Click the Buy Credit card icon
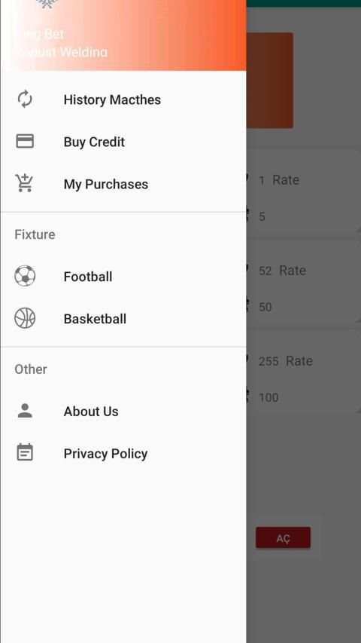 point(25,141)
